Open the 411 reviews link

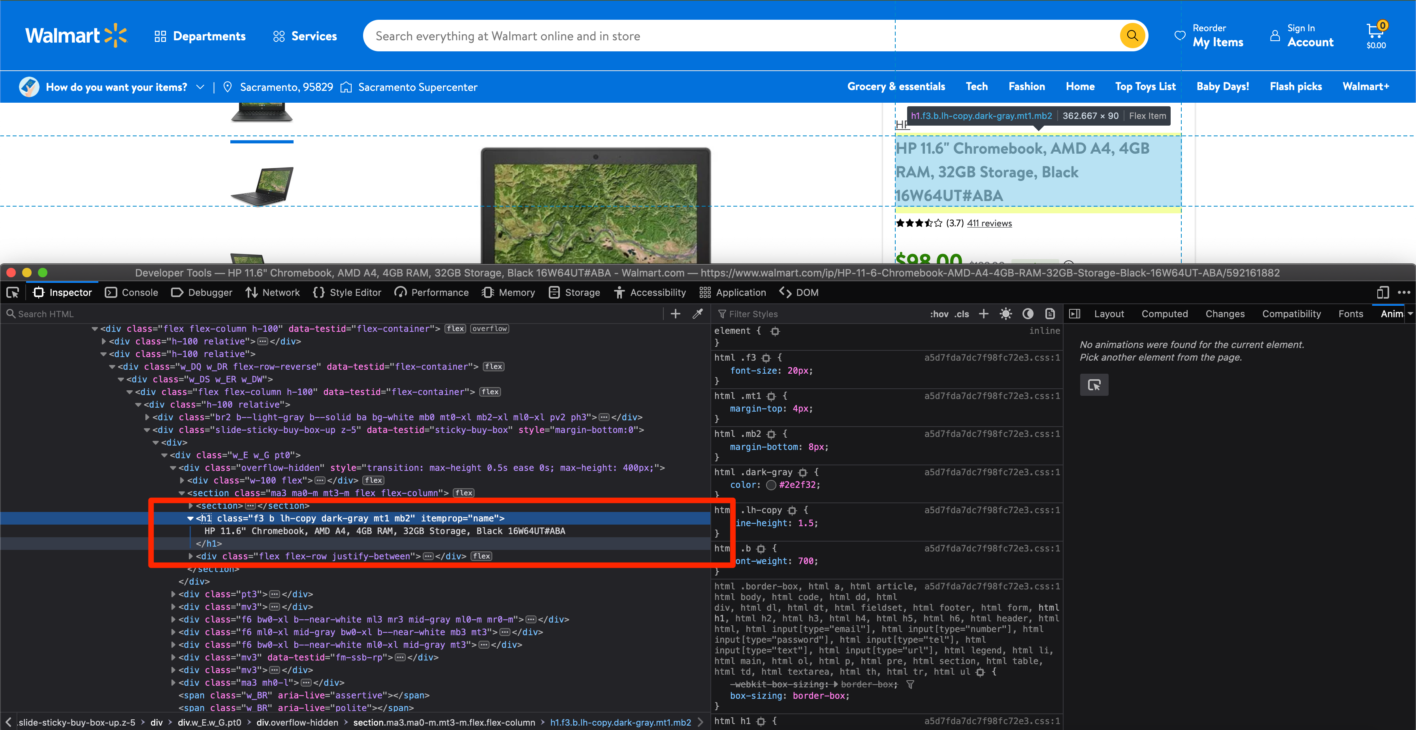click(989, 223)
